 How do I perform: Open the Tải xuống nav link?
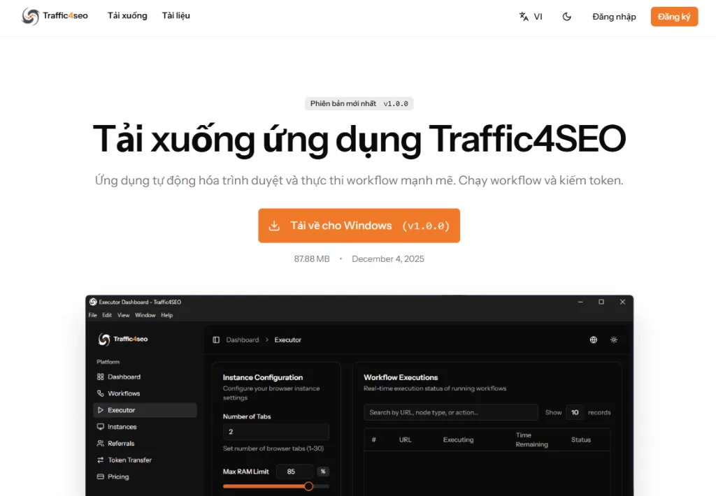coord(127,15)
